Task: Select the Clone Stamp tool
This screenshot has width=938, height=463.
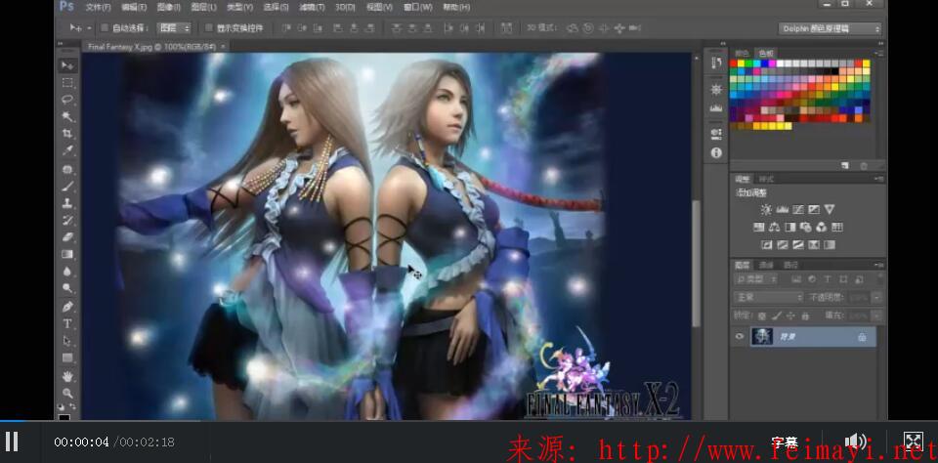Action: [x=67, y=203]
